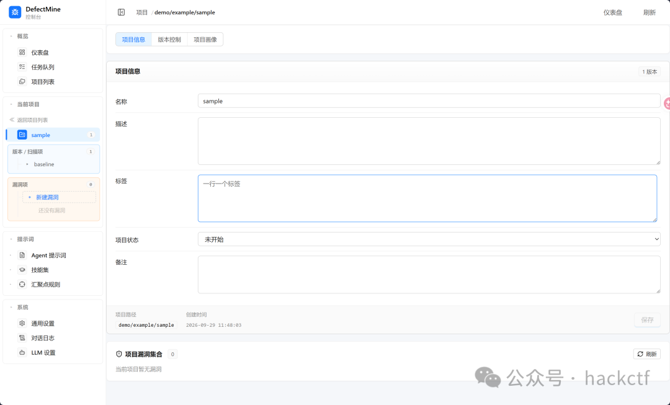The width and height of the screenshot is (670, 405).
Task: Click the pink floating icon at right edge
Action: click(666, 103)
